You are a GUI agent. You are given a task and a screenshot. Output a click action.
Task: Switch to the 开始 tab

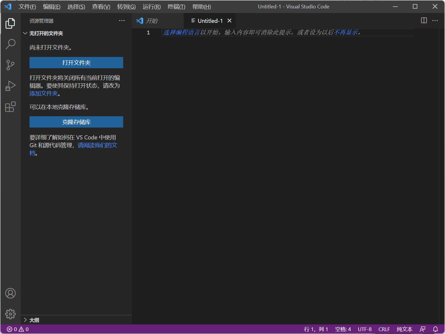tap(158, 21)
